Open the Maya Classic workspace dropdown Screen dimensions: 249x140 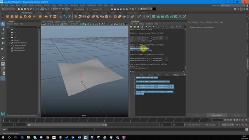233,5
